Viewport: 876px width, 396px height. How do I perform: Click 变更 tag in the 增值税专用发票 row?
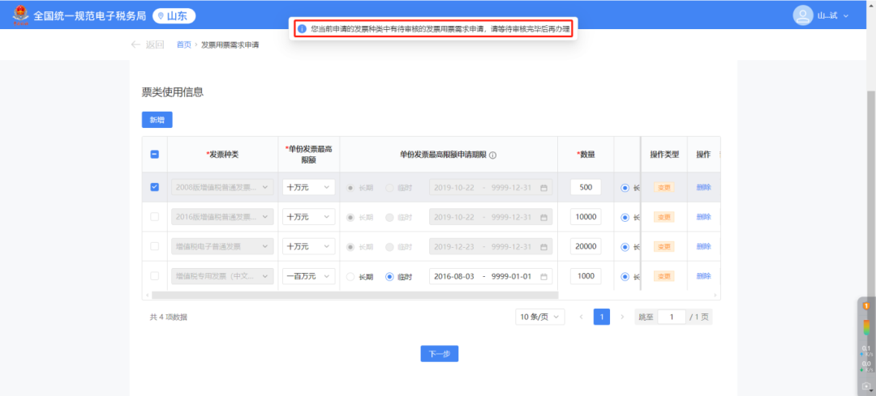point(663,275)
